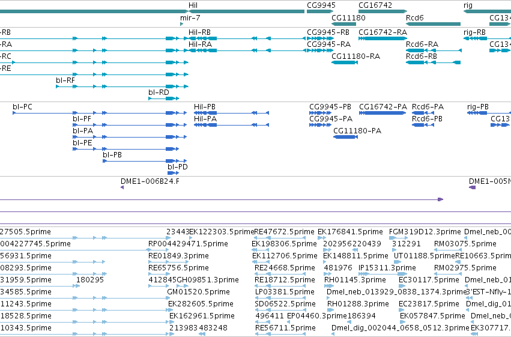
Task: Select EST EK176841.5prime
Action: pyautogui.click(x=350, y=232)
